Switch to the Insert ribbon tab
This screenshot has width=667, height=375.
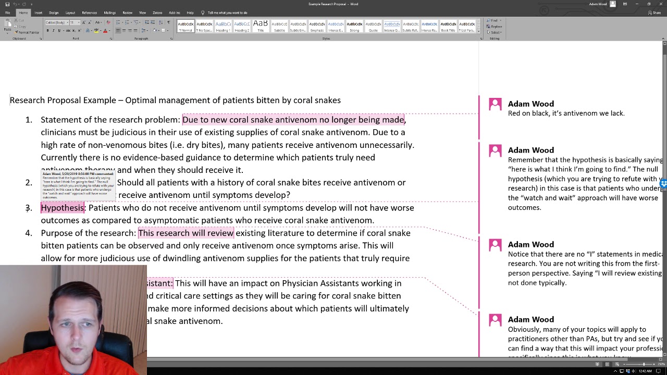(38, 12)
